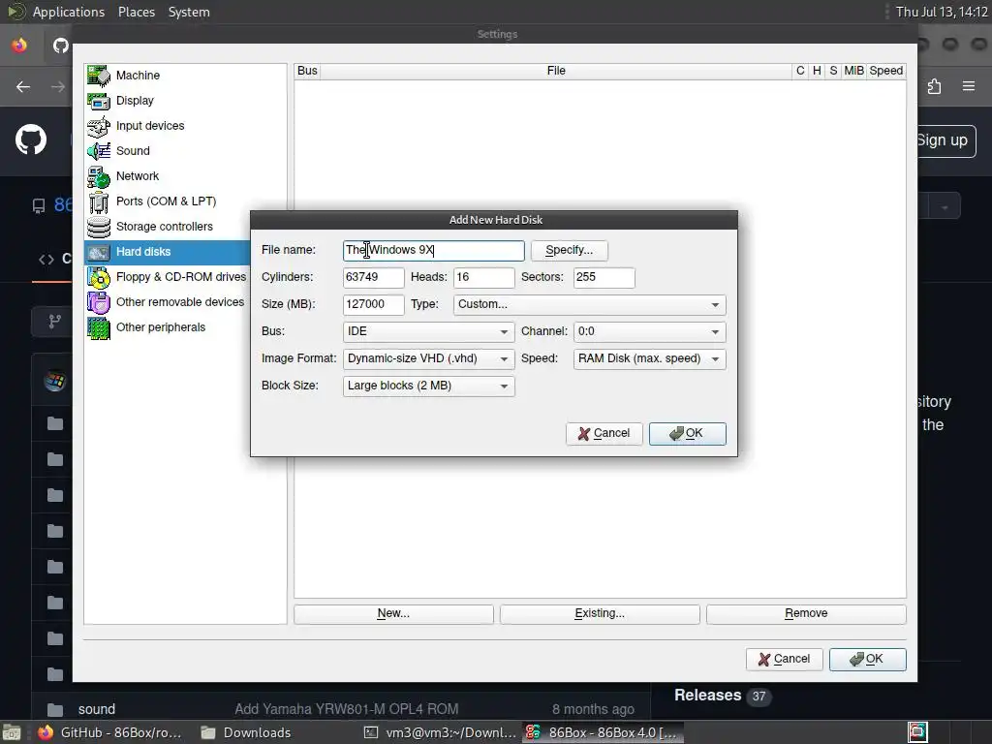
Task: Open the Other peripherals icon
Action: click(x=99, y=327)
